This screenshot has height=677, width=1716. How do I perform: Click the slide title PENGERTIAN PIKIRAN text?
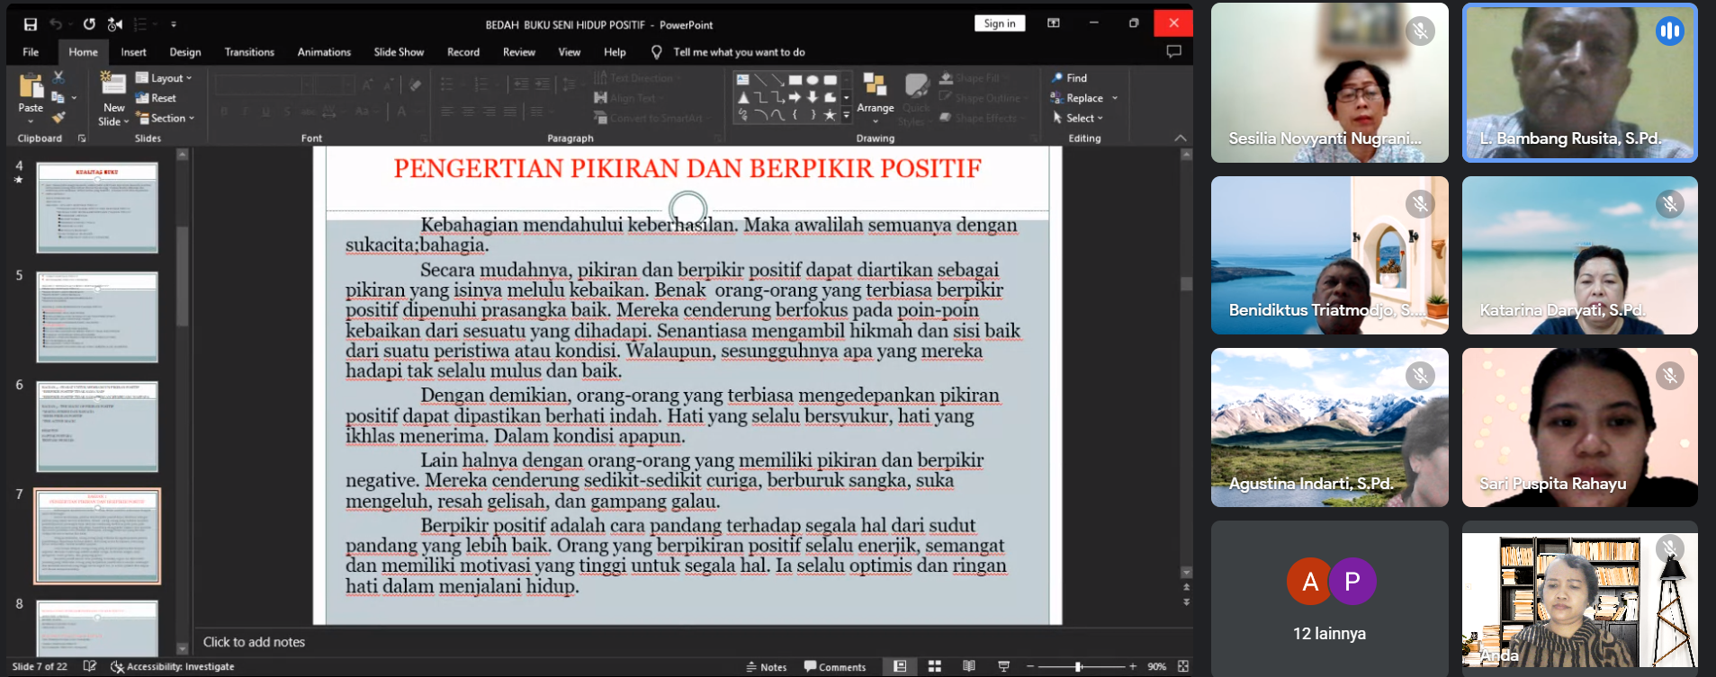[x=687, y=168]
